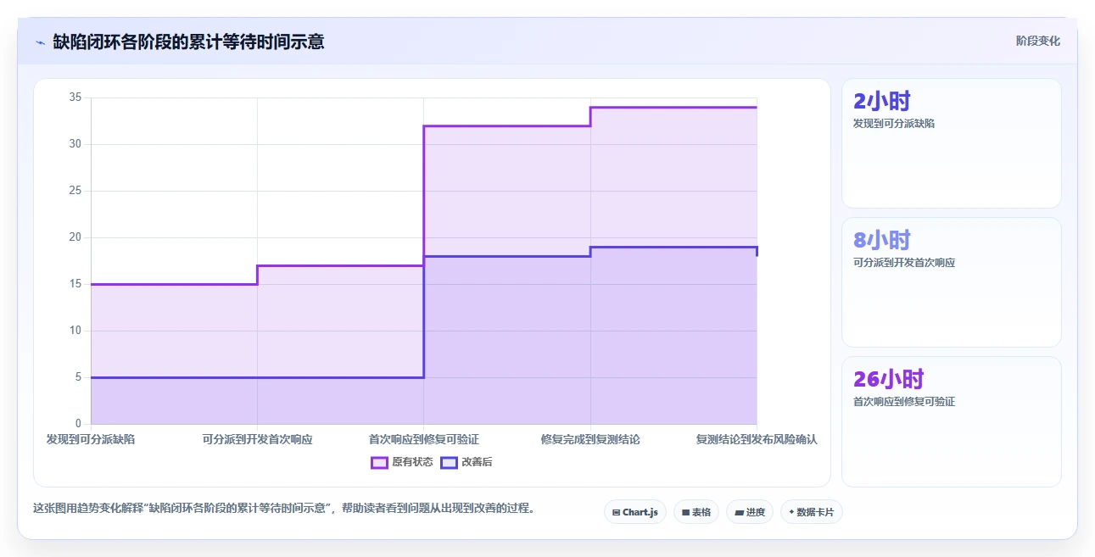Open the 2小时 data card

(x=952, y=143)
